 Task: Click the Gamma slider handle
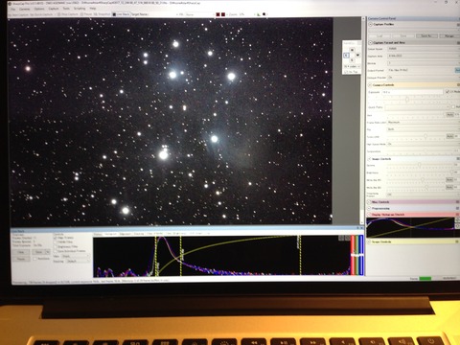[x=420, y=165]
